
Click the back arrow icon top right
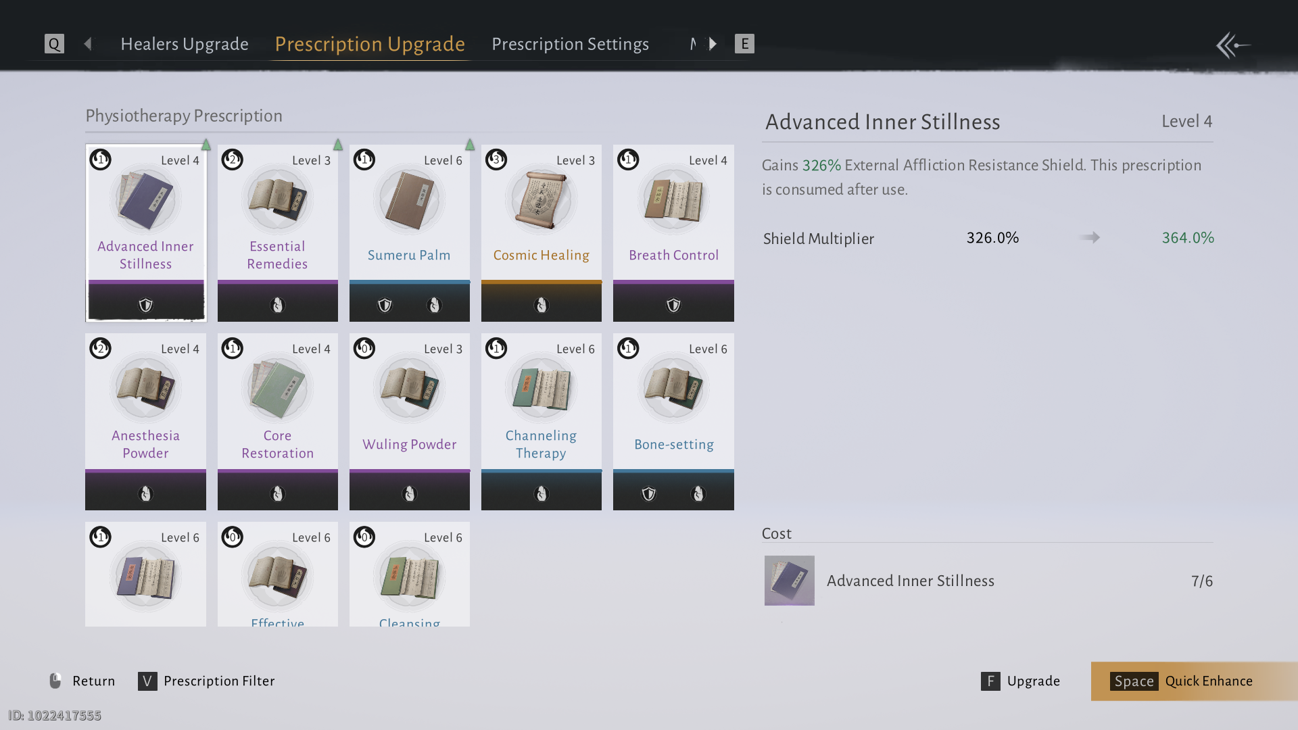1232,45
